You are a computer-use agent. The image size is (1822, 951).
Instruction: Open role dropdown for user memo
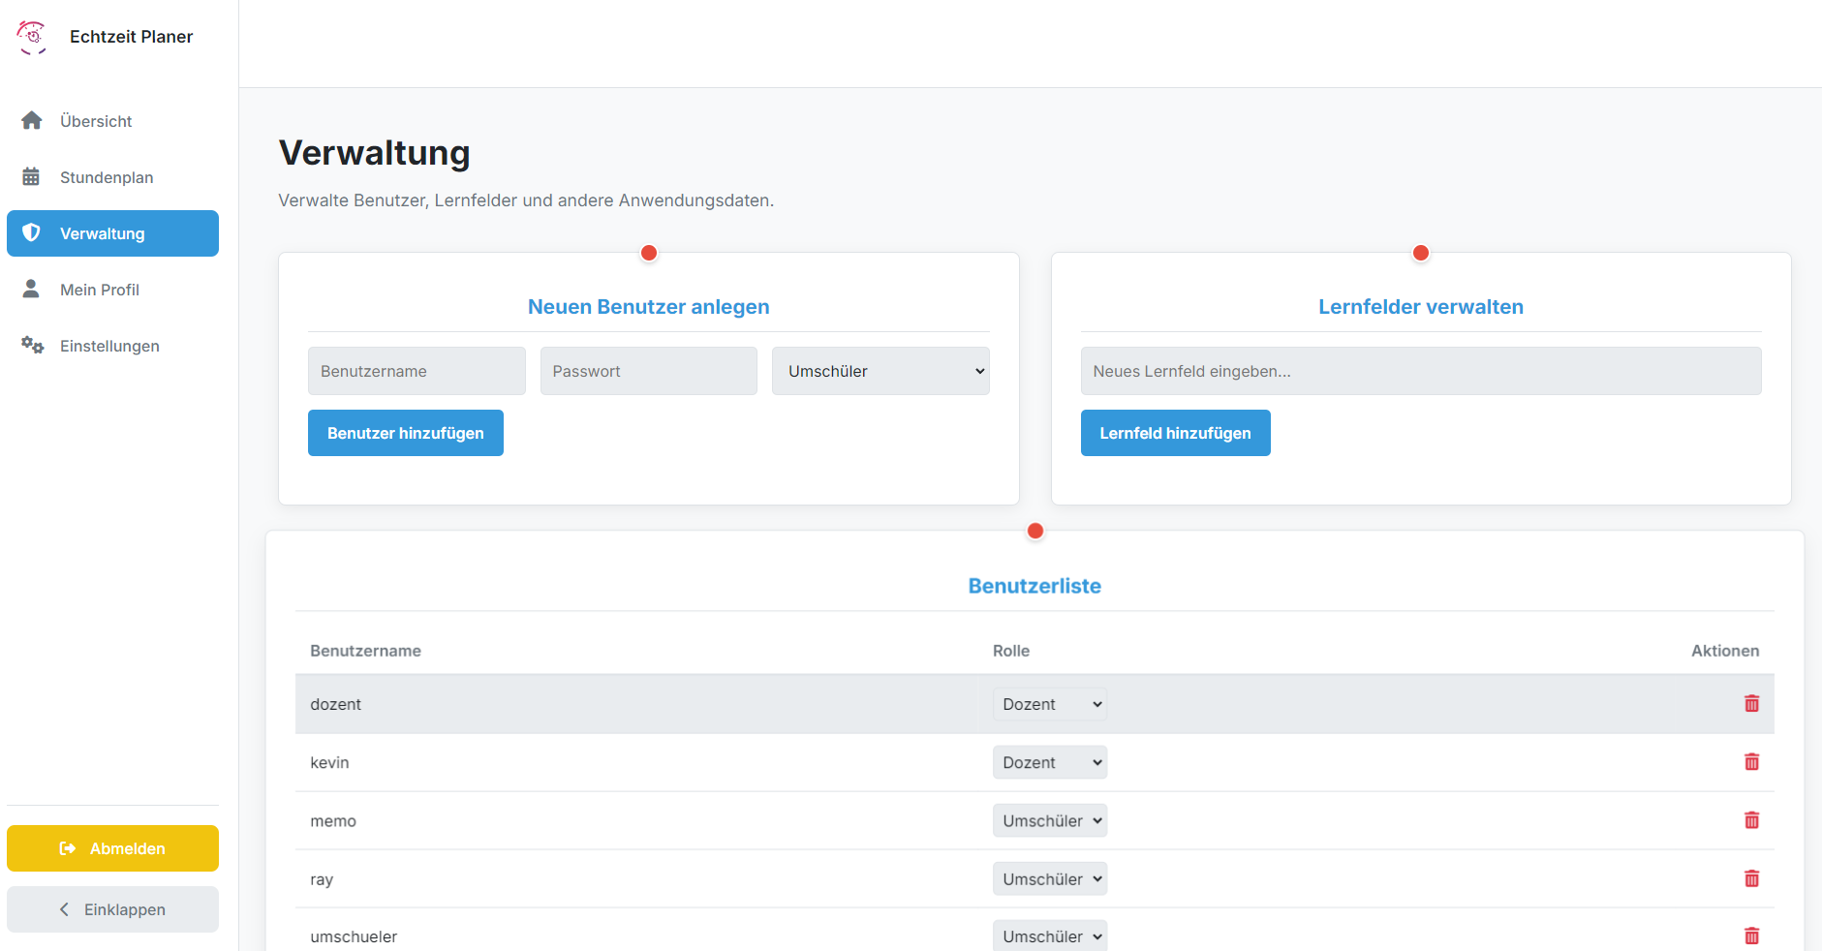click(1049, 820)
